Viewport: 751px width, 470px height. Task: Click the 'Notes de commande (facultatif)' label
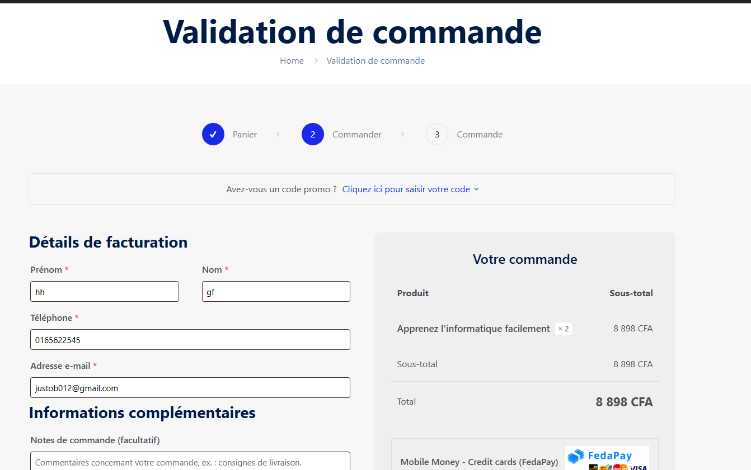click(x=95, y=440)
